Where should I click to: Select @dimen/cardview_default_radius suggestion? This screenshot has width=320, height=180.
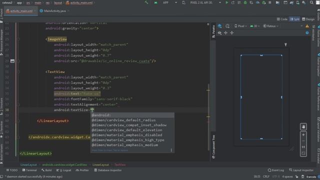pos(132,120)
